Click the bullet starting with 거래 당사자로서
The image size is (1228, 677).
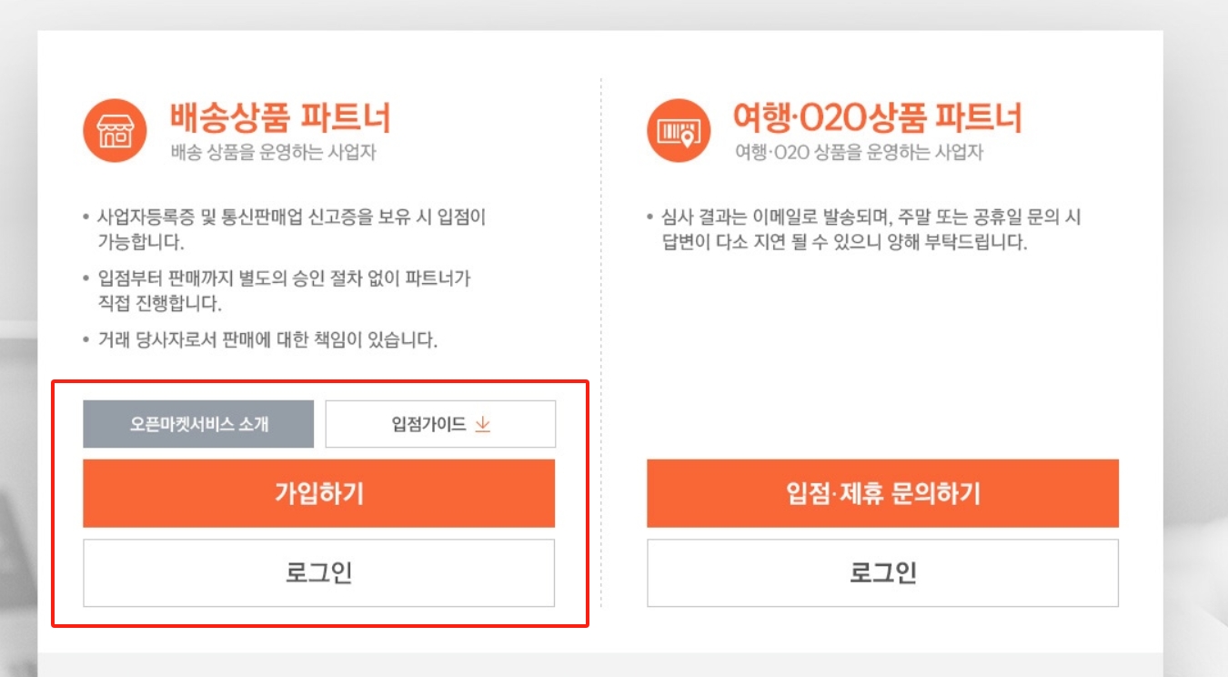(267, 341)
